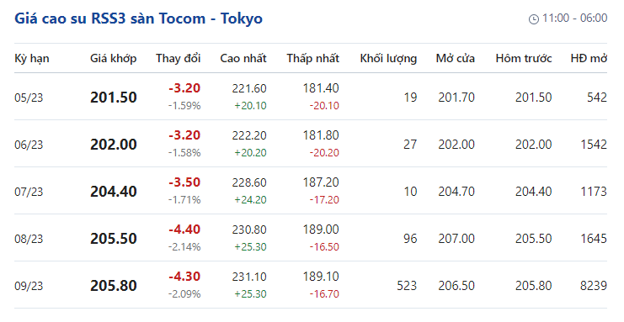Select the Giá khớp column header

click(x=114, y=59)
